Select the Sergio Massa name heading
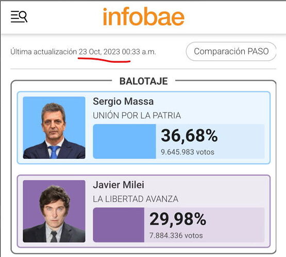The image size is (286, 257). point(123,101)
